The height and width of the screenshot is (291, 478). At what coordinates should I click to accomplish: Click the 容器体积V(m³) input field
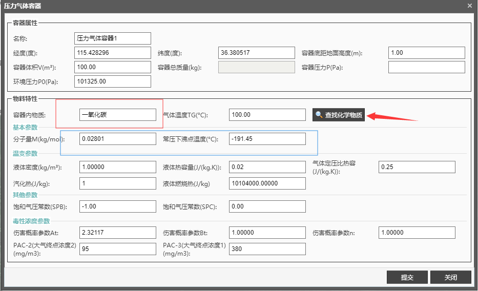click(x=113, y=67)
